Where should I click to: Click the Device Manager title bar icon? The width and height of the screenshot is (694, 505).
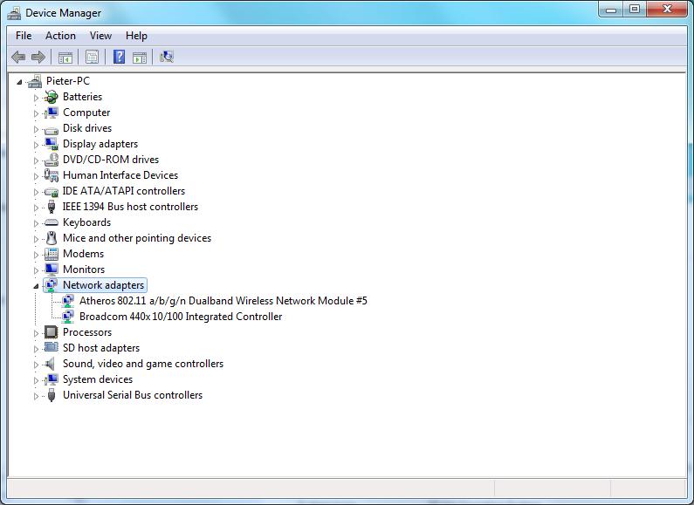coord(14,13)
